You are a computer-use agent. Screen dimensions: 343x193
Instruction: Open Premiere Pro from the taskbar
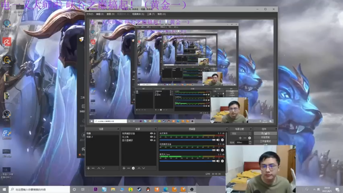(95, 190)
